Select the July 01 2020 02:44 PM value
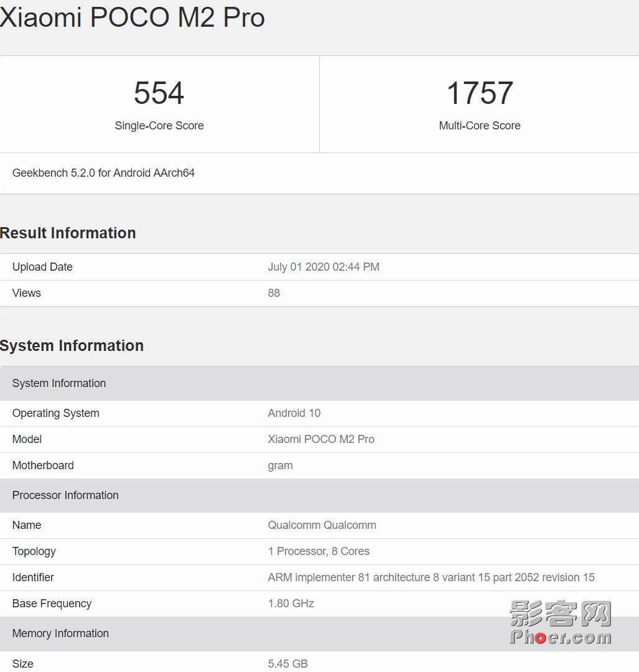 coord(324,266)
